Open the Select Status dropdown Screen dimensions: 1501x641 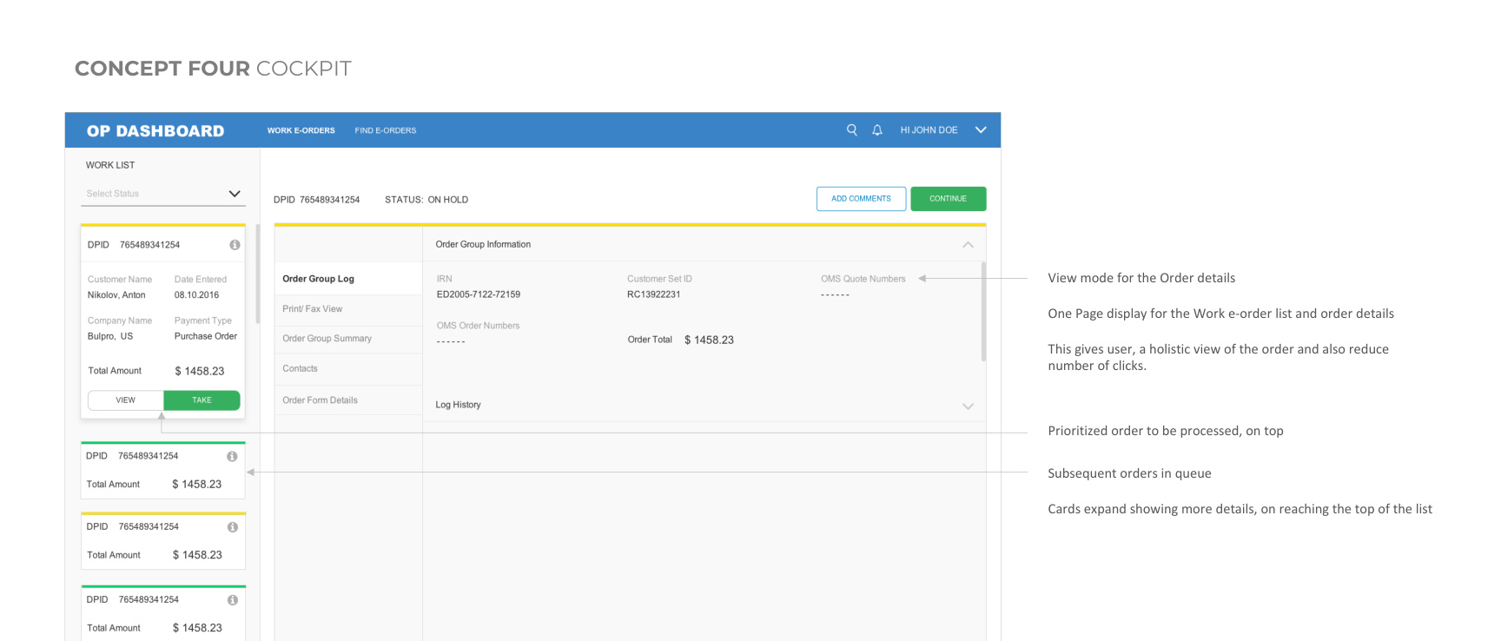pyautogui.click(x=163, y=194)
